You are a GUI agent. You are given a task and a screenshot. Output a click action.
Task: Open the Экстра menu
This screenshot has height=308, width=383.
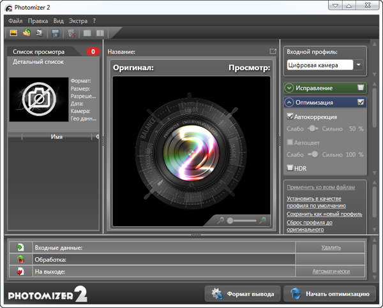[x=78, y=21]
